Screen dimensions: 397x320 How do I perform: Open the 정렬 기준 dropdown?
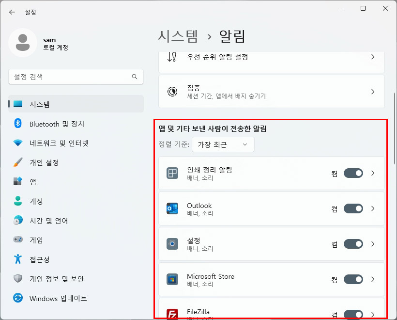click(x=223, y=144)
